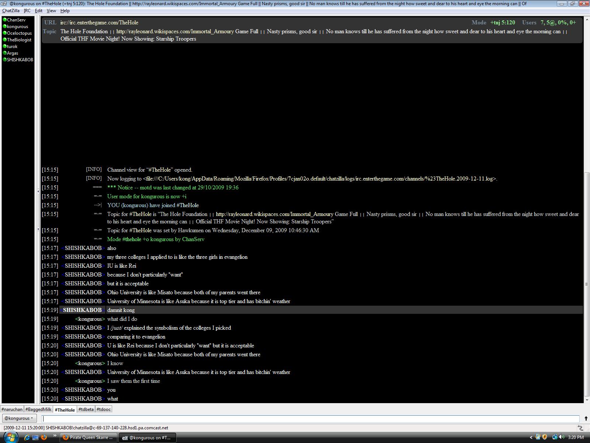Click the connection status icon in the status bar
This screenshot has height=443, width=590.
coord(580,428)
